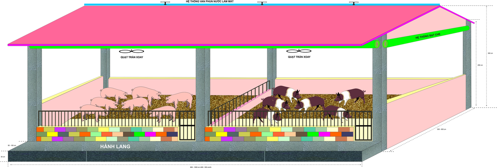Click the '800 - 1000 cm' width dimension label
This screenshot has height=168, width=497.
point(201,166)
